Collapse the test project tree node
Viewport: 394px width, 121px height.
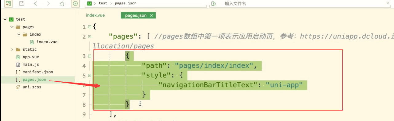point(5,19)
